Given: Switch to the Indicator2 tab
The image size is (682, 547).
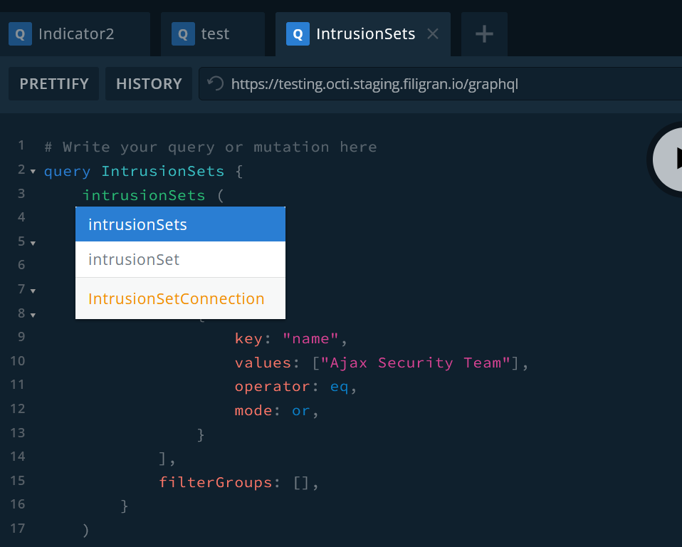Looking at the screenshot, I should point(75,34).
